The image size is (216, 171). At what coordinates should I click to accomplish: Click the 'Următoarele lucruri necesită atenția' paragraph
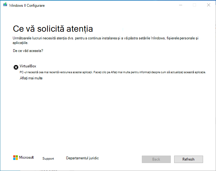coord(106,40)
